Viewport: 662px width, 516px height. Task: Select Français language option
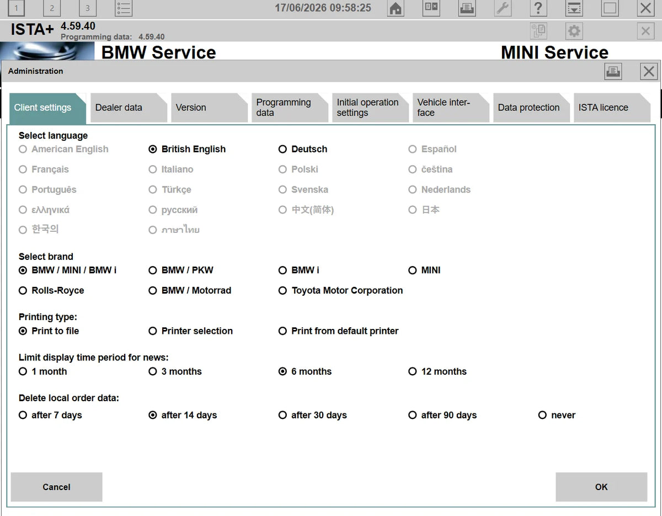(44, 169)
